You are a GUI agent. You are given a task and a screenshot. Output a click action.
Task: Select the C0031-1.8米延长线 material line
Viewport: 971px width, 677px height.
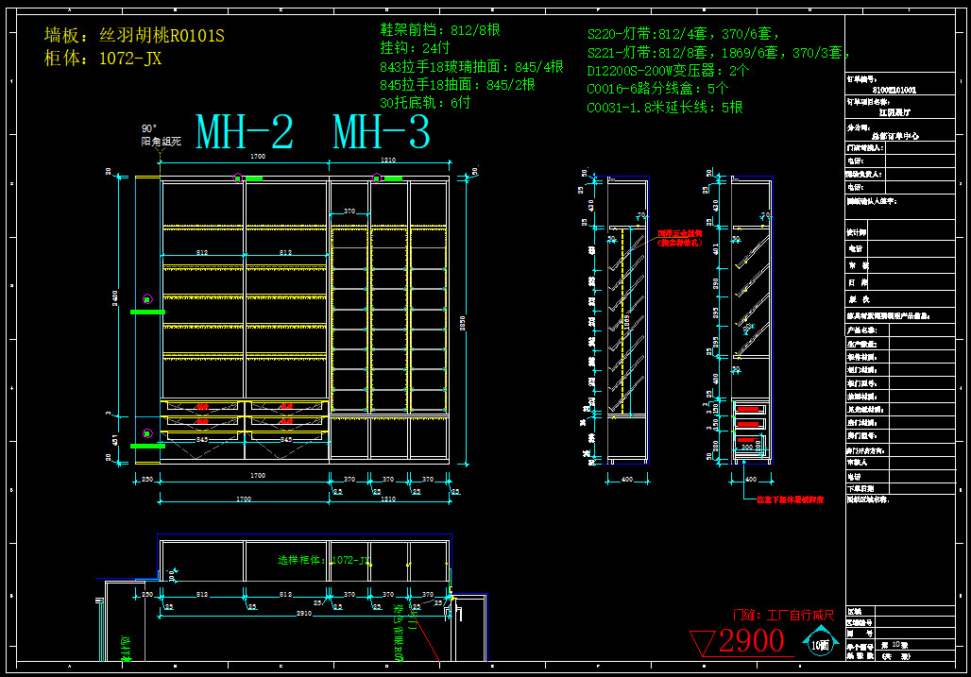tap(665, 108)
